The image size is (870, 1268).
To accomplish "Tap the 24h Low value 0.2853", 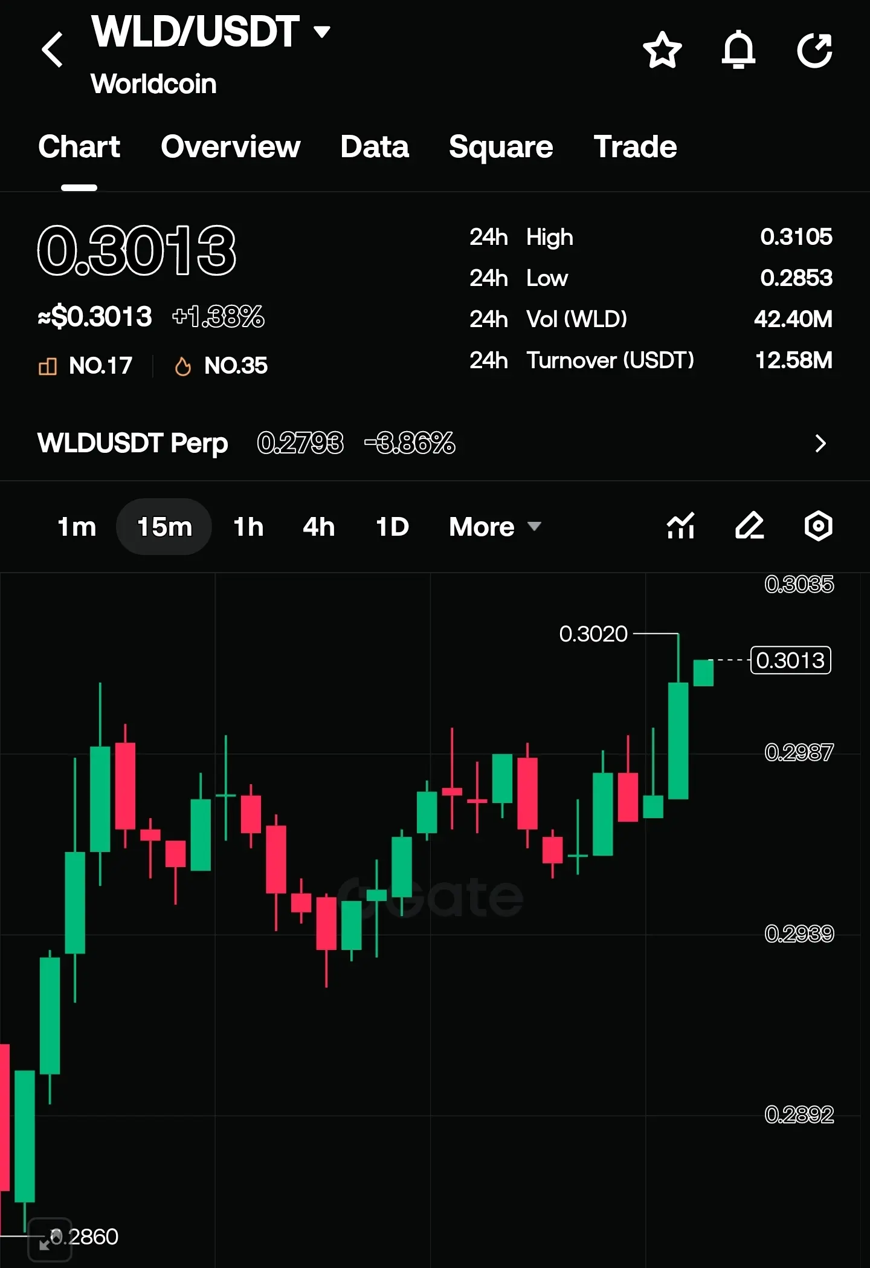I will 796,278.
